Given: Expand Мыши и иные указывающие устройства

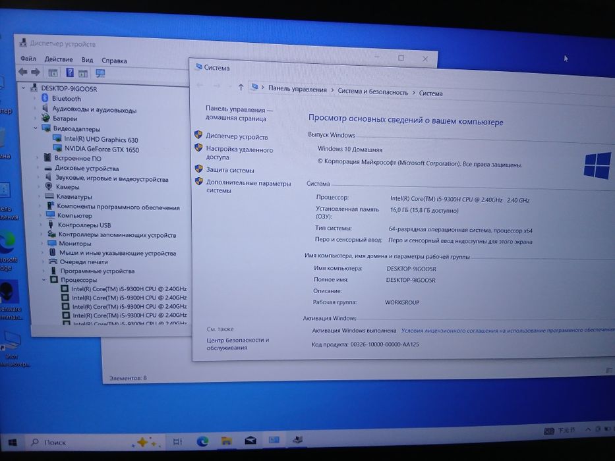Looking at the screenshot, I should pyautogui.click(x=42, y=253).
